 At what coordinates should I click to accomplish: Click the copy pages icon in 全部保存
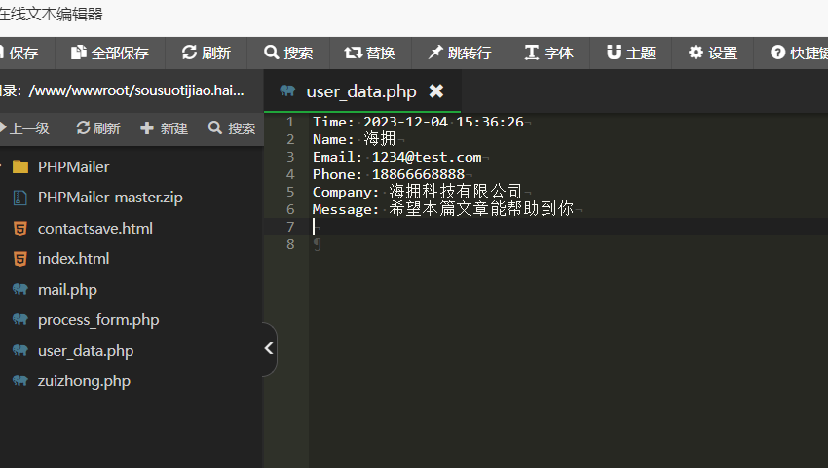click(79, 53)
